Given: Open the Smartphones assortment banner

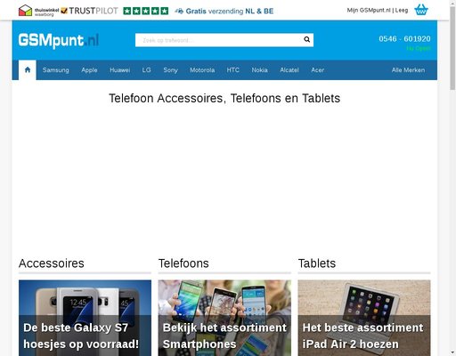Looking at the screenshot, I should pos(224,318).
